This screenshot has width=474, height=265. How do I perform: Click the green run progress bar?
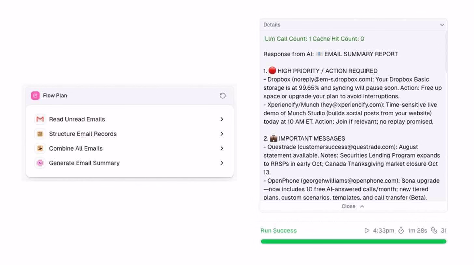point(354,241)
